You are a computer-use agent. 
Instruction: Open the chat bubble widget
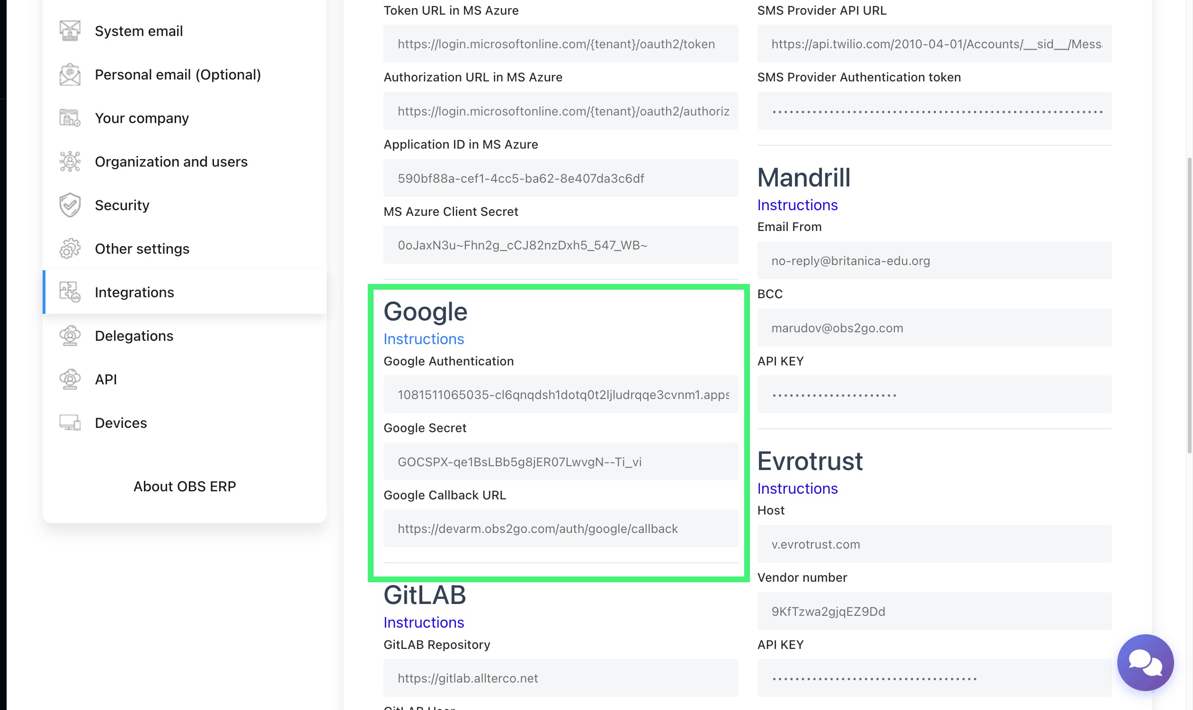[1145, 663]
